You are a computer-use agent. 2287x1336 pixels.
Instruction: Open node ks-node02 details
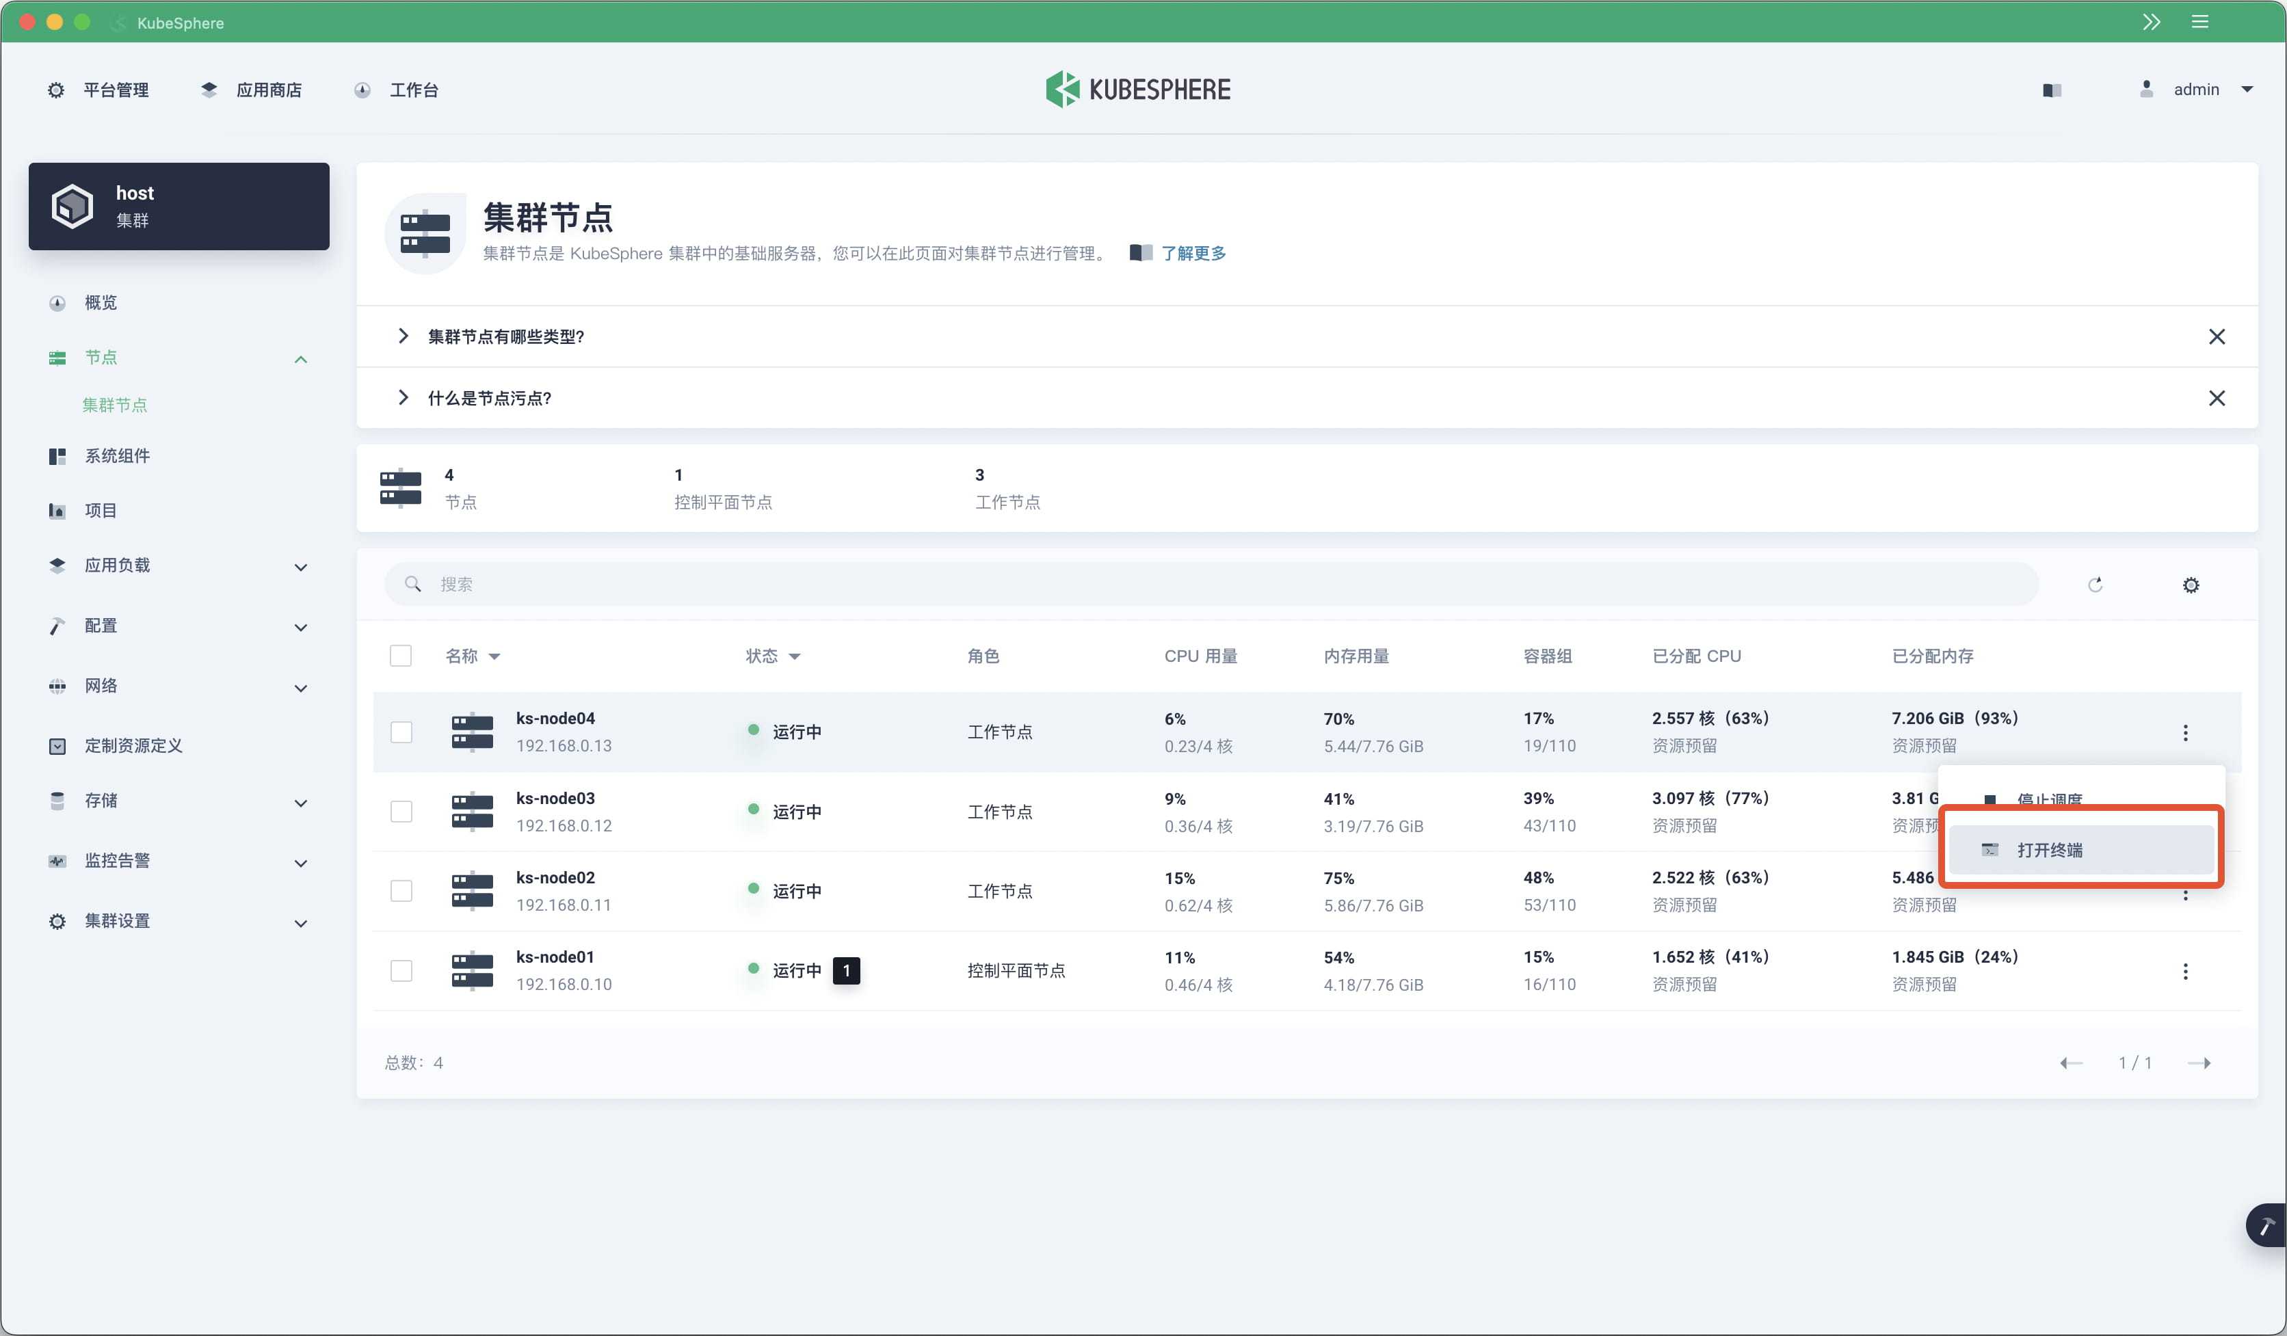point(555,877)
